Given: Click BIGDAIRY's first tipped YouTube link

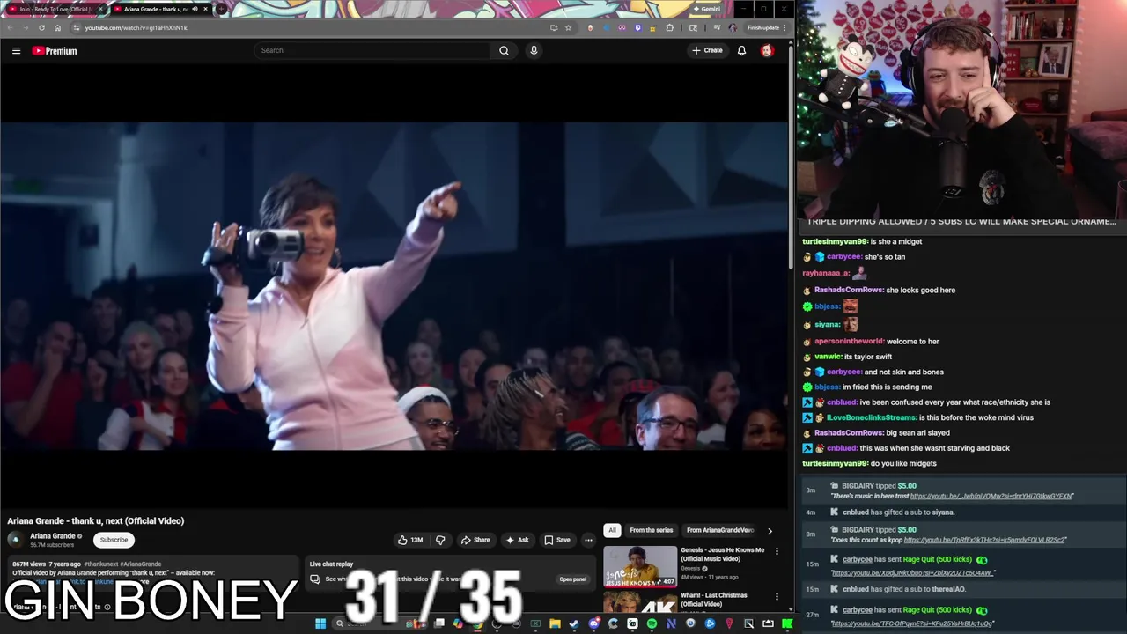Looking at the screenshot, I should [991, 496].
